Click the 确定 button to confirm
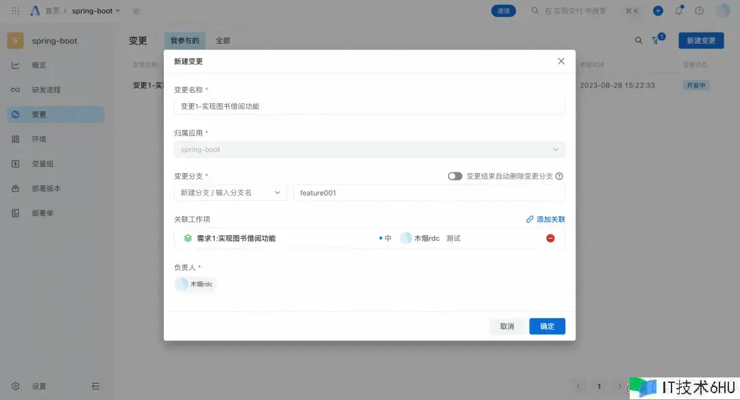The width and height of the screenshot is (740, 400). pyautogui.click(x=547, y=326)
